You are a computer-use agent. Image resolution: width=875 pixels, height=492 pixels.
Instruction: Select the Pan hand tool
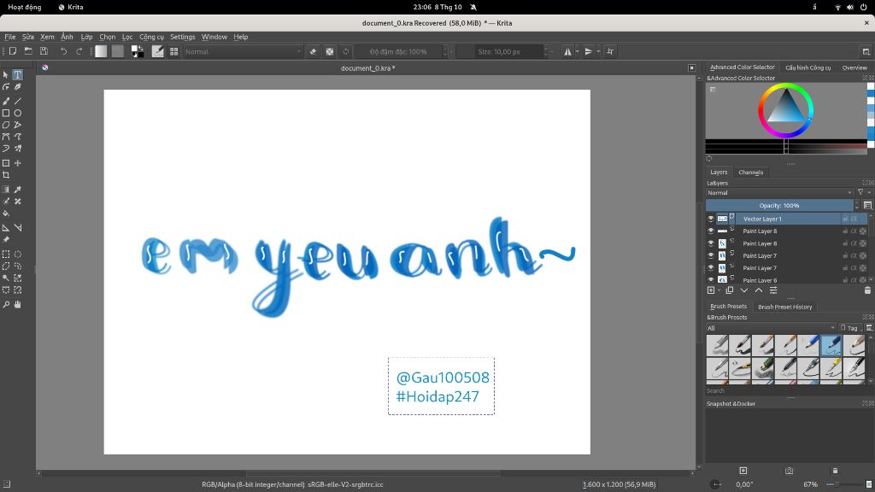[x=18, y=305]
